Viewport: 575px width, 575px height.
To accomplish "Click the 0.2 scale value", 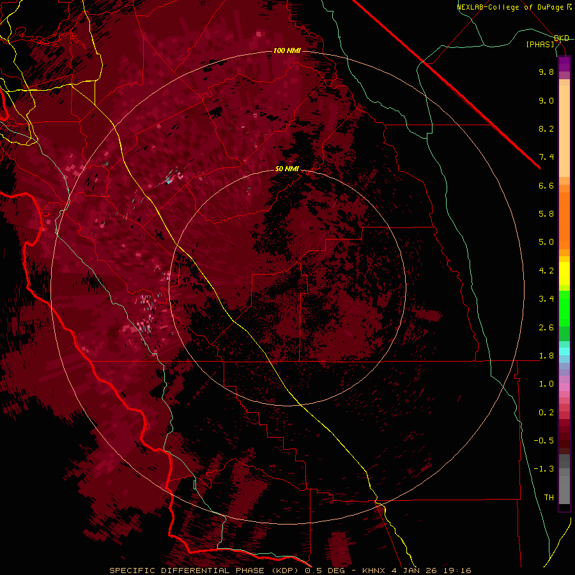I will [546, 413].
